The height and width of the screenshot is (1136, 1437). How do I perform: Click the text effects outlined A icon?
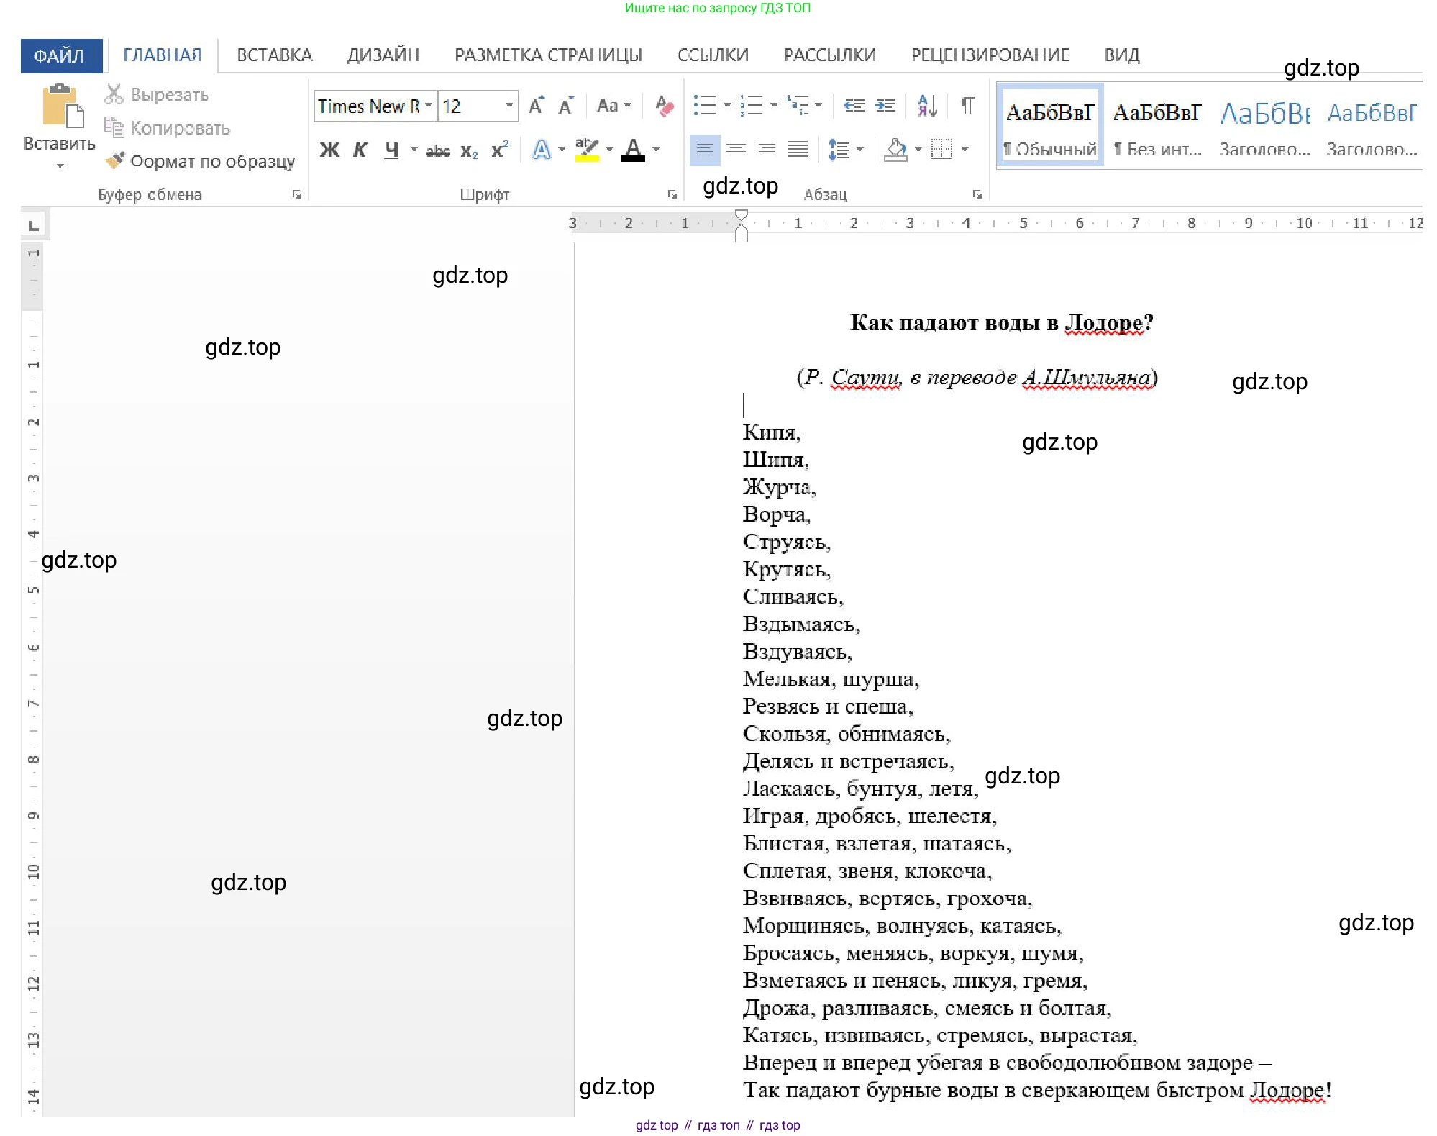click(x=541, y=150)
